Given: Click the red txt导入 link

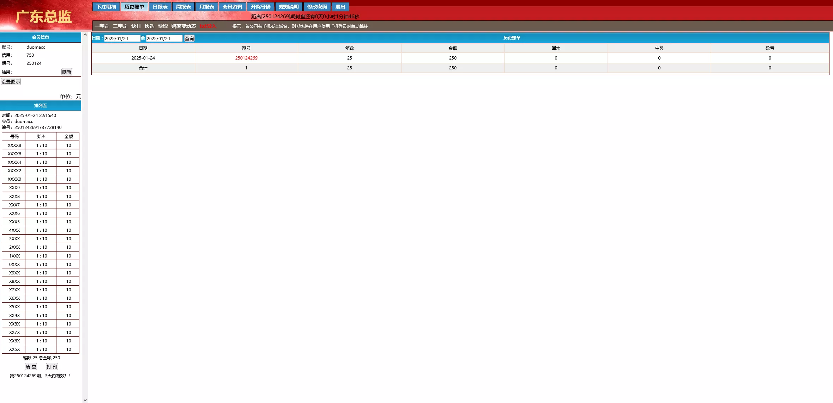Looking at the screenshot, I should [208, 26].
